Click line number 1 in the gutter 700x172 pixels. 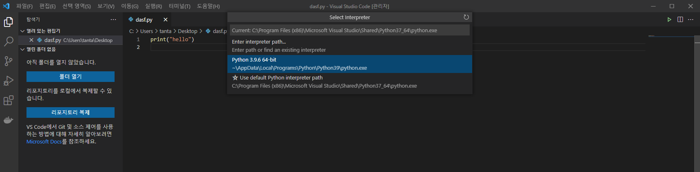pyautogui.click(x=138, y=40)
